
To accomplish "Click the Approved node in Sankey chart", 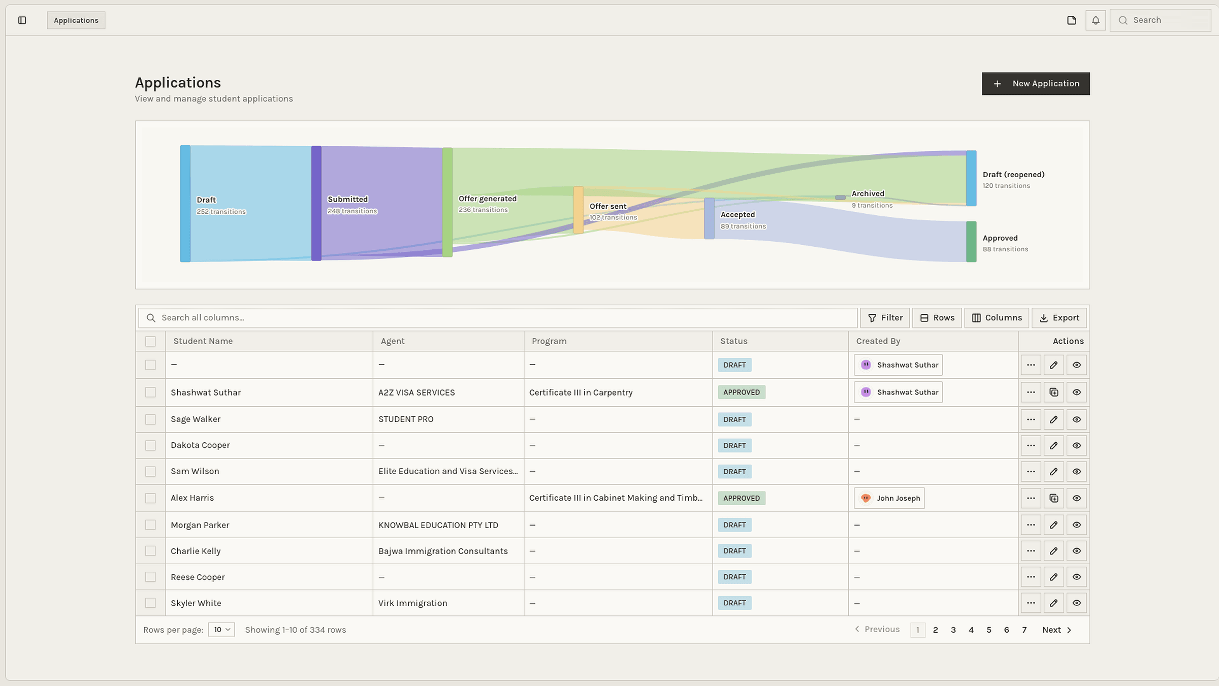I will click(x=971, y=242).
